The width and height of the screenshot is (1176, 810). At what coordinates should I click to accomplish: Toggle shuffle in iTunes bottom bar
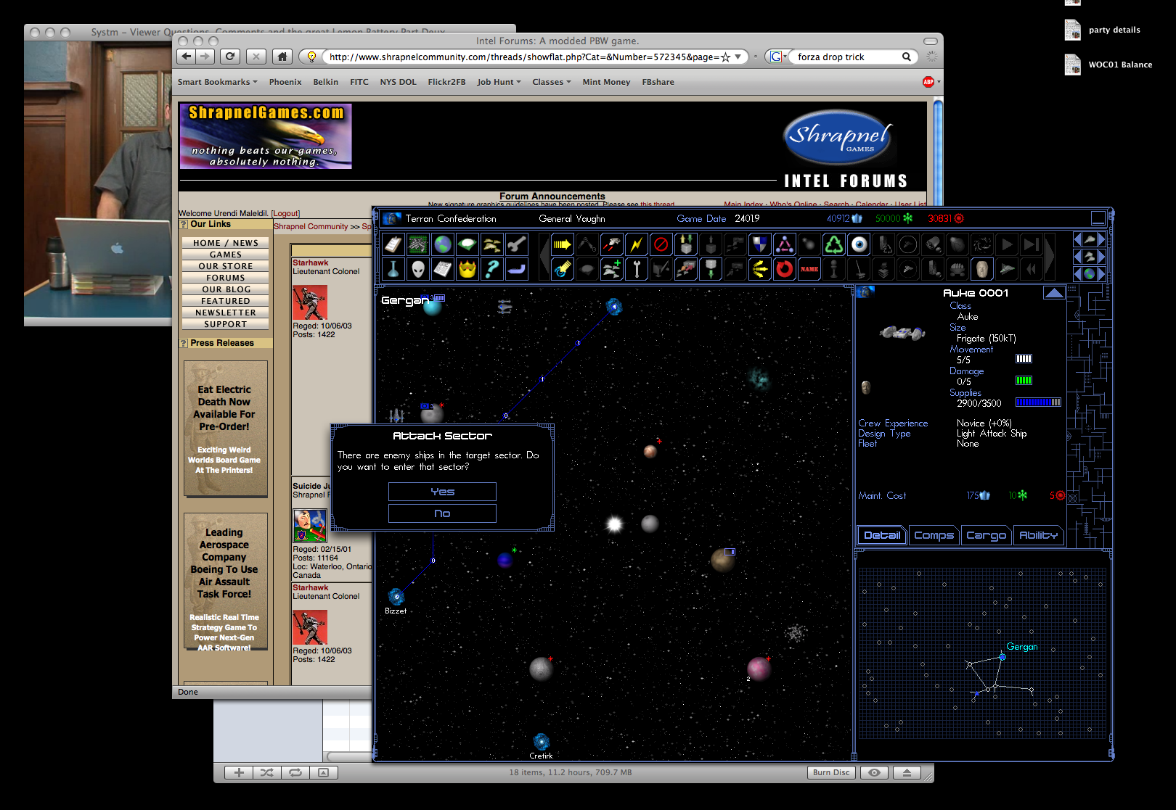pyautogui.click(x=266, y=772)
